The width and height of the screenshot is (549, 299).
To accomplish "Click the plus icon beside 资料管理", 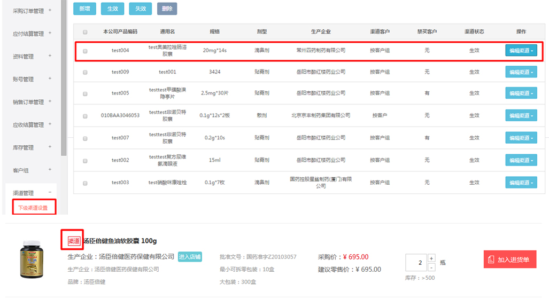I will click(x=50, y=56).
